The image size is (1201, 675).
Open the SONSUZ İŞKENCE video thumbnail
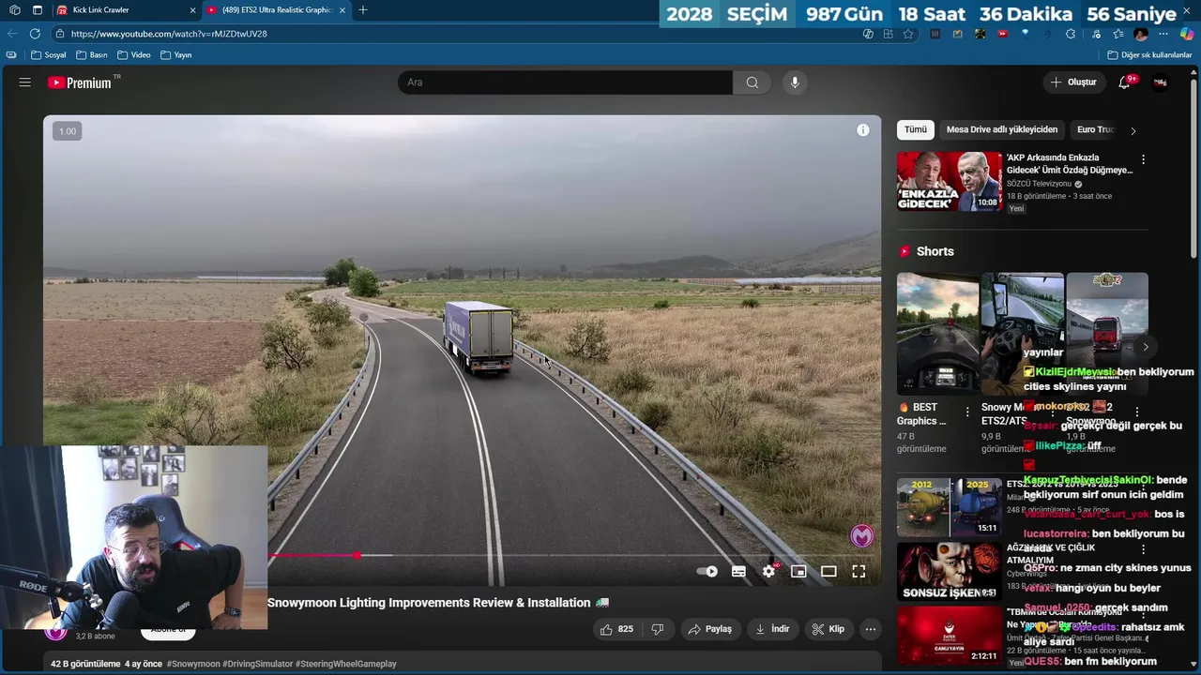point(949,571)
